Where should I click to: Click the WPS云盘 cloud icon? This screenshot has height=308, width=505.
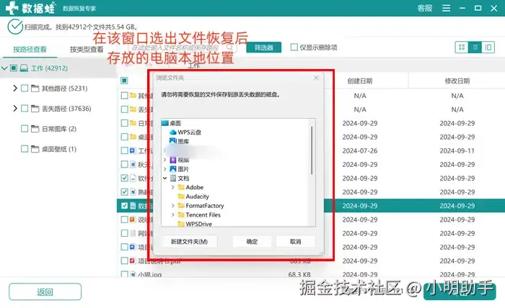tap(173, 132)
